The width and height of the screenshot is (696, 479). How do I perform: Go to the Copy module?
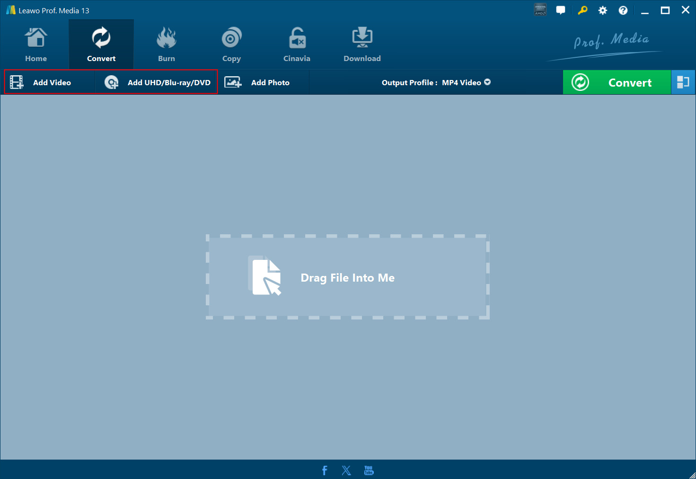(x=232, y=44)
